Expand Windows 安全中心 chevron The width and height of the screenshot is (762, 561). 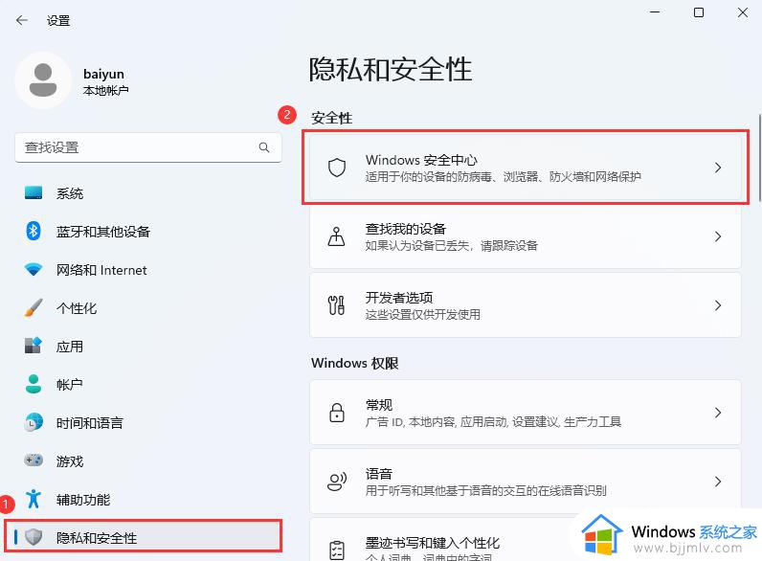[718, 168]
